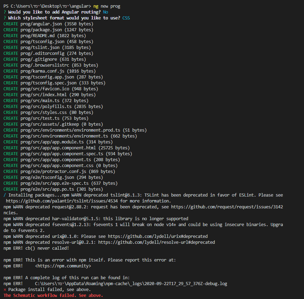Click the "No" answer for Angular routing
This screenshot has width=304, height=299.
[105, 12]
